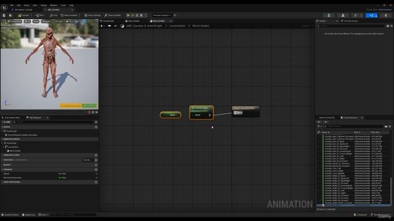The width and height of the screenshot is (394, 221).
Task: Toggle Speed variable visibility eye
Action: point(97,174)
